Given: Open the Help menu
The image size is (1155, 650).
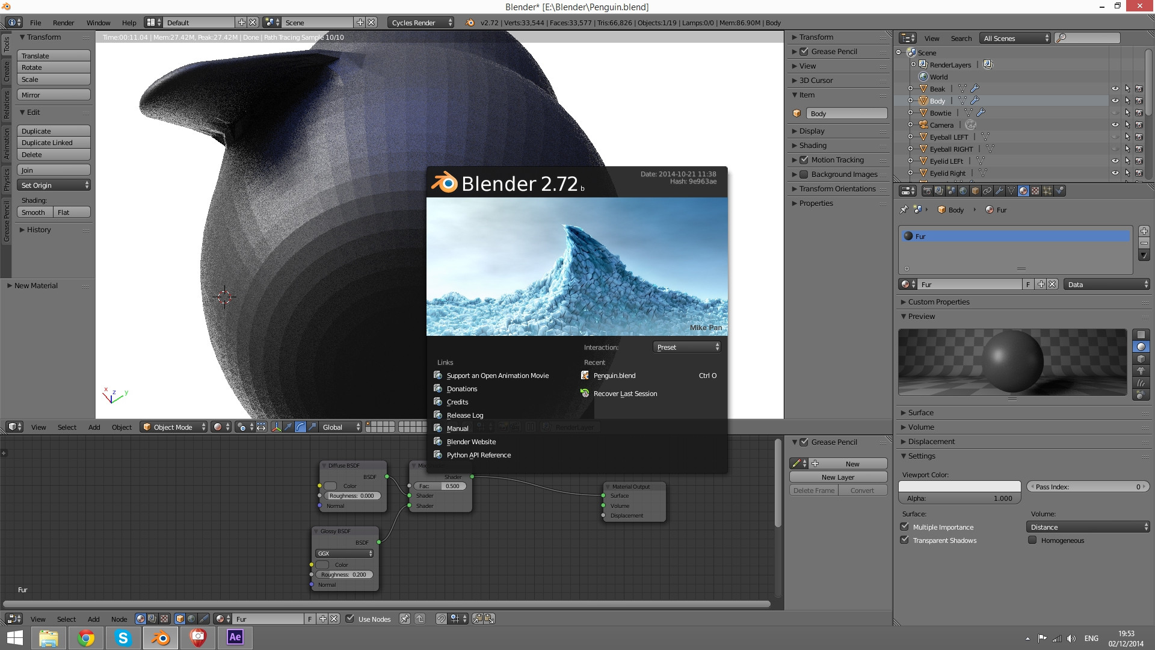Looking at the screenshot, I should [x=129, y=22].
